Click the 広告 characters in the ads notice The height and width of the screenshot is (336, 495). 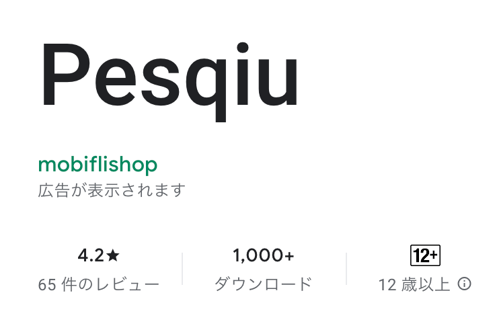[54, 190]
